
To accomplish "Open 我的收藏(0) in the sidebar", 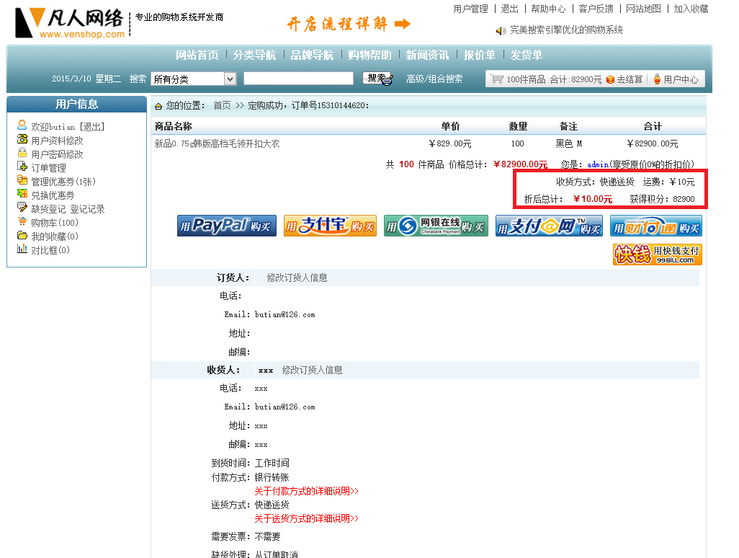I will point(55,236).
